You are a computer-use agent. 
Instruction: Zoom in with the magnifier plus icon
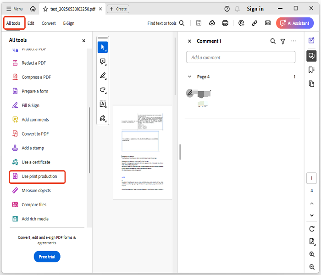pos(312,254)
